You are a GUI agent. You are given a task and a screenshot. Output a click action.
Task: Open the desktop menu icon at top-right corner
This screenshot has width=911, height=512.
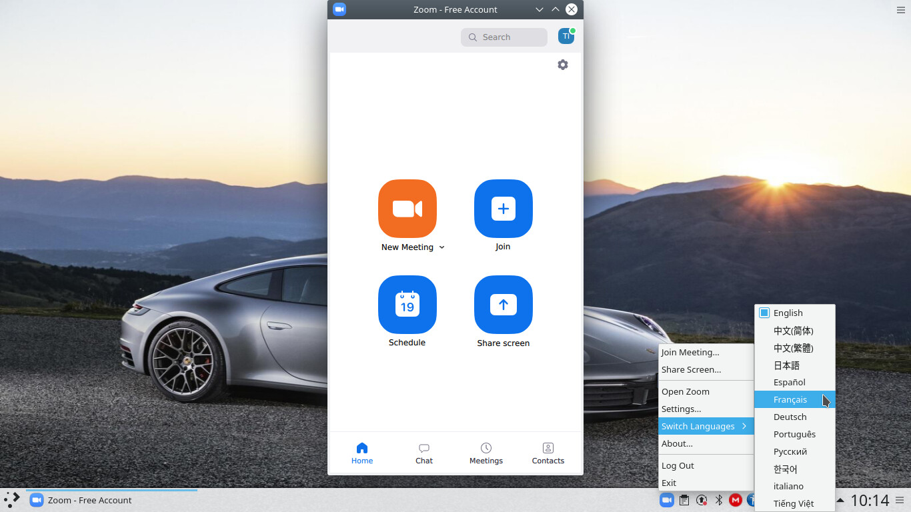click(x=902, y=9)
